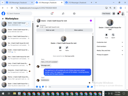Click the Facebook logo icon

3,14
